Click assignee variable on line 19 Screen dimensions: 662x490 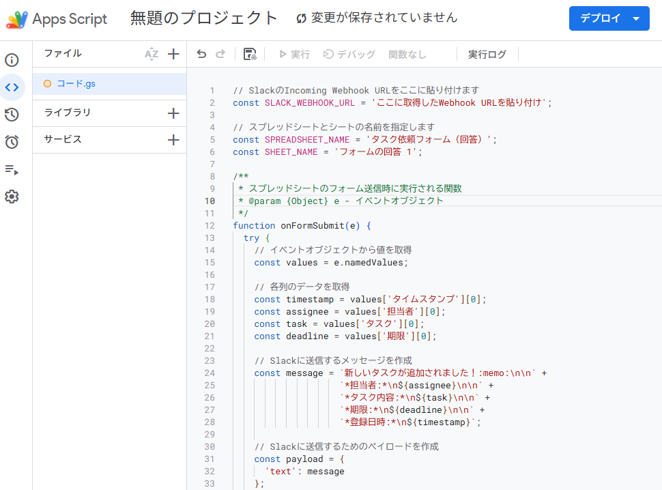[307, 312]
